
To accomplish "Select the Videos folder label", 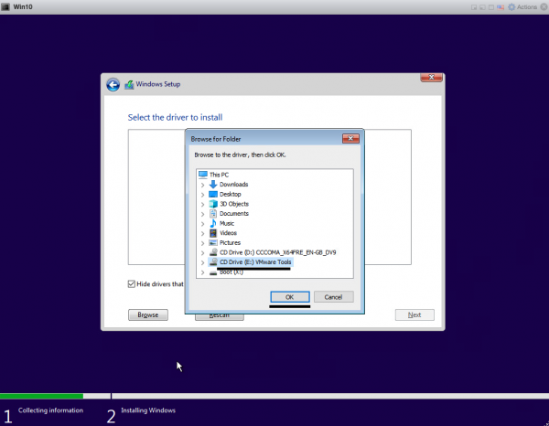I will coord(228,233).
